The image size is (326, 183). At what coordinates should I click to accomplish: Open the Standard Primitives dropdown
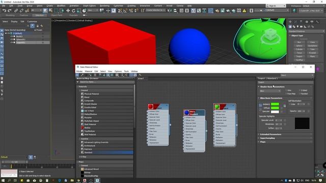point(306,32)
